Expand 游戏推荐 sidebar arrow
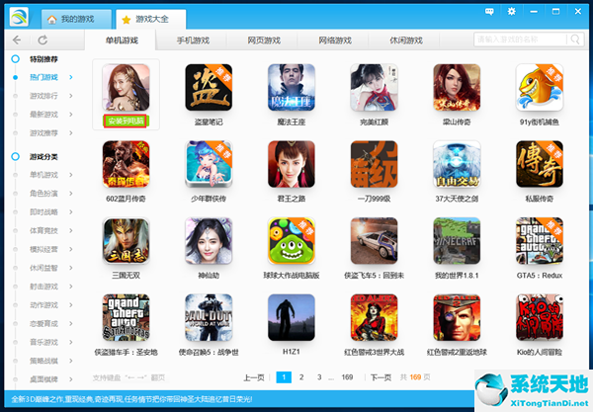593x412 pixels. click(71, 132)
